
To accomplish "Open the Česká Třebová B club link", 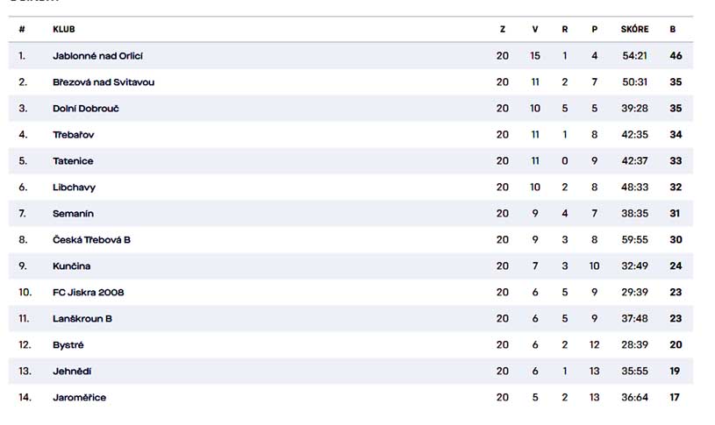I will [91, 240].
